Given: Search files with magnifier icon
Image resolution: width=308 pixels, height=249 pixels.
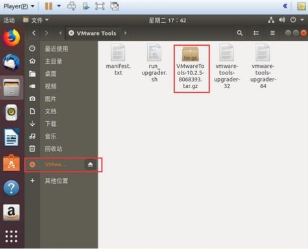Looking at the screenshot, I should [240, 33].
